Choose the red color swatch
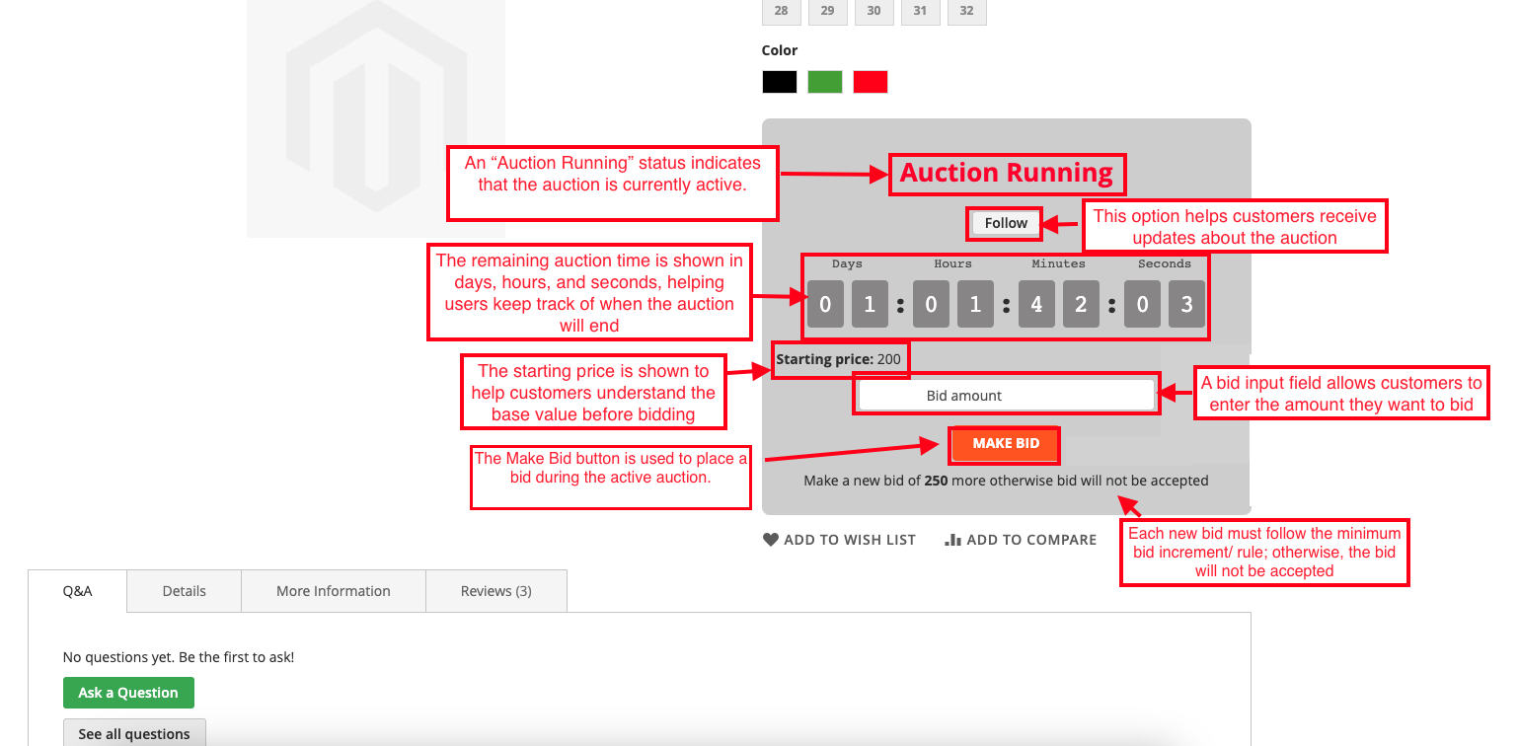Screen dimensions: 1519x746 coord(870,82)
